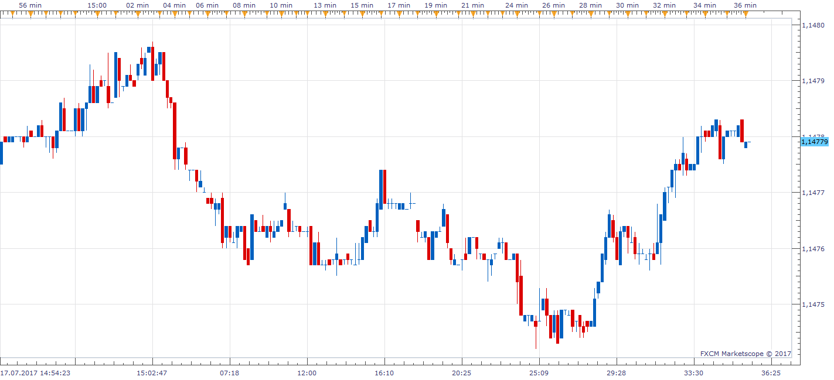Click the highlighted current price tag 1,14779

[815, 142]
